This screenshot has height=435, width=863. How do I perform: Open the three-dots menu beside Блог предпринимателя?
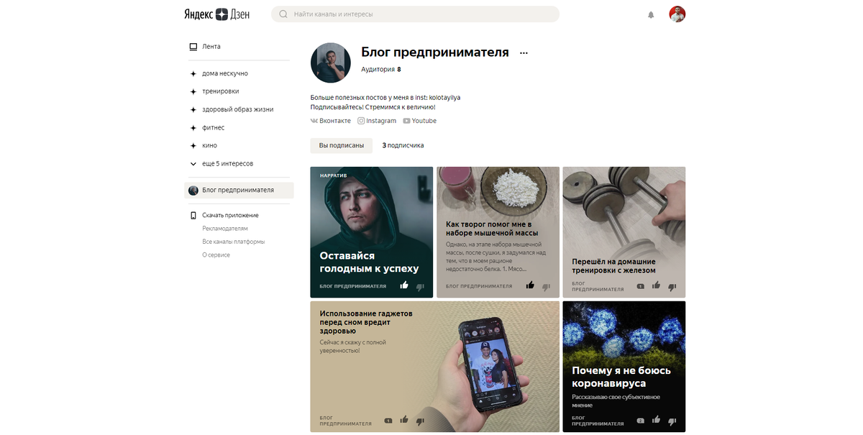tap(524, 53)
